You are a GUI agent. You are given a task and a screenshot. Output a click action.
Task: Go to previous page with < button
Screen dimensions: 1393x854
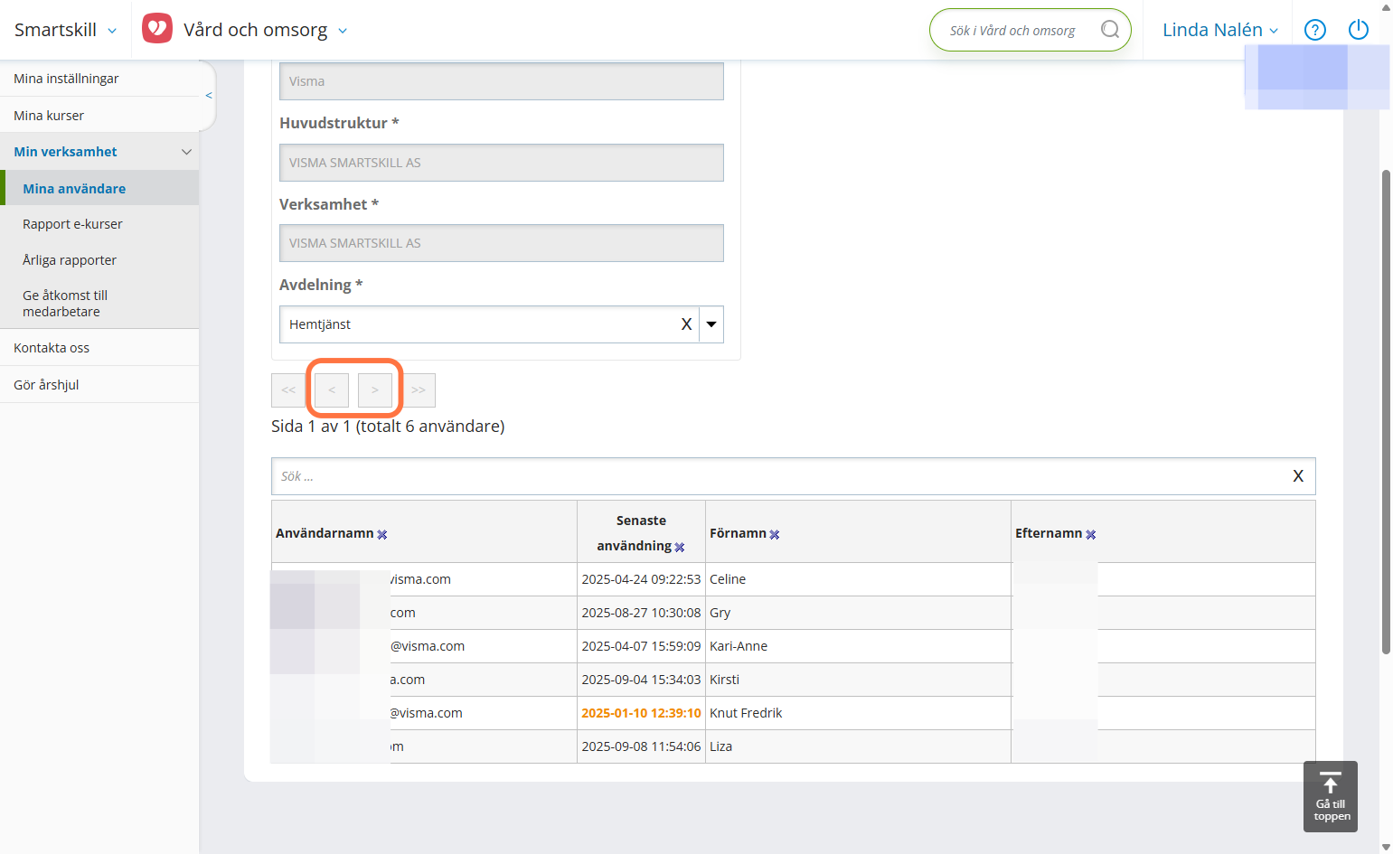tap(332, 390)
